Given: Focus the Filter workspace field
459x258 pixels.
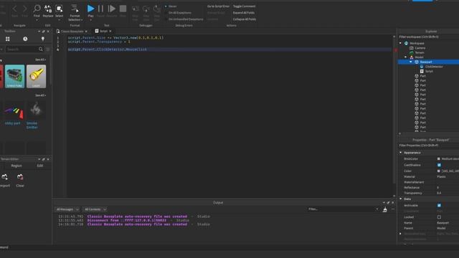Looking at the screenshot, I should 429,37.
